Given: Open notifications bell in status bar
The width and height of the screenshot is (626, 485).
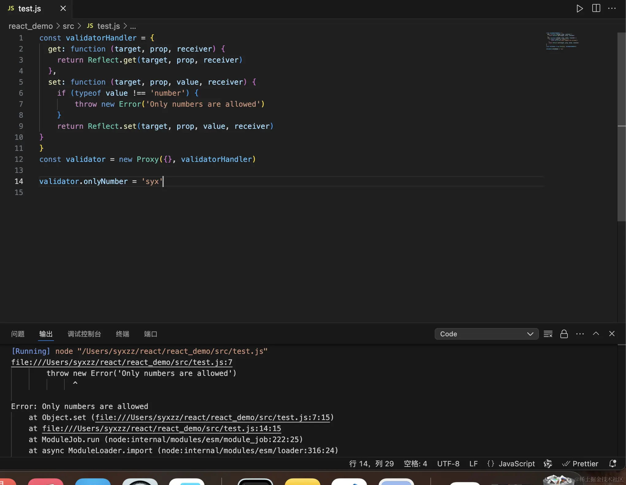Looking at the screenshot, I should tap(612, 464).
